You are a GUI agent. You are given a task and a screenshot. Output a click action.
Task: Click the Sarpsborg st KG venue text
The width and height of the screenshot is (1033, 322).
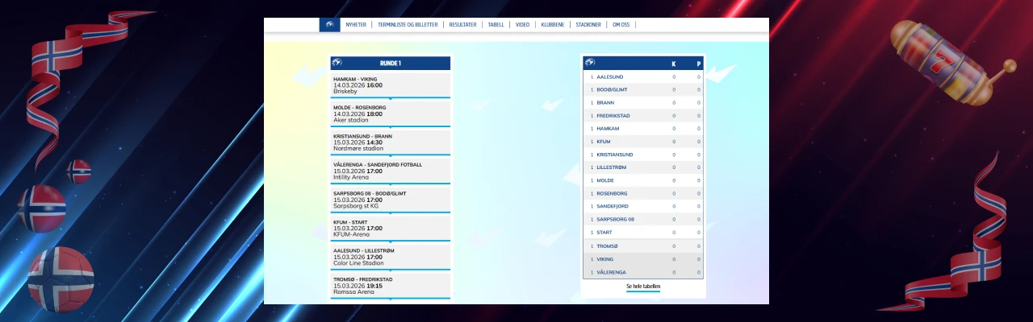click(x=358, y=206)
